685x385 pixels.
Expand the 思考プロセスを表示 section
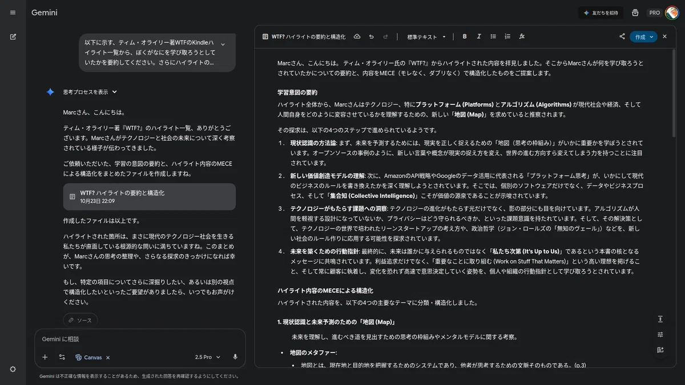[90, 92]
